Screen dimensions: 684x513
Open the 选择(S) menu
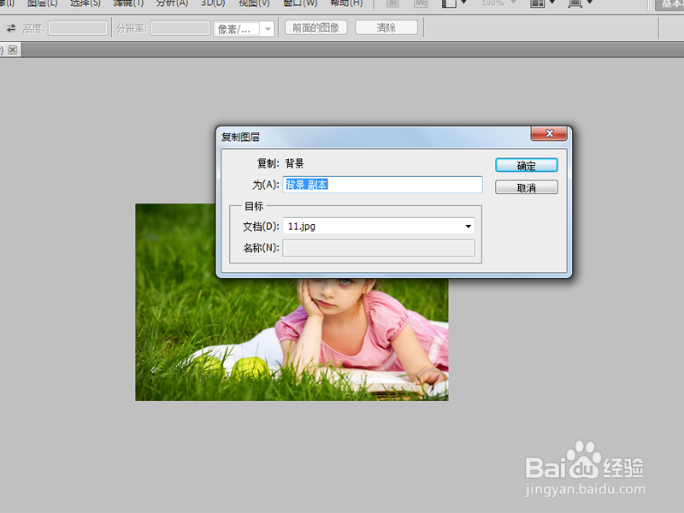(x=85, y=3)
